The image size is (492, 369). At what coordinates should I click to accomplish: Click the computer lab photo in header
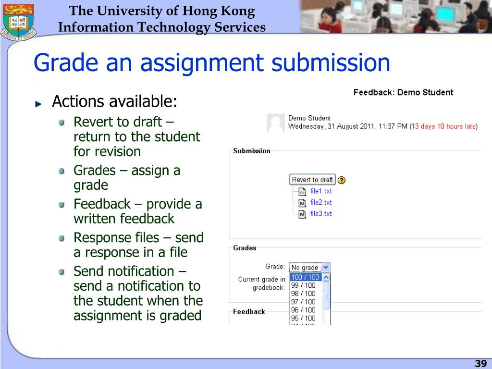(x=396, y=16)
